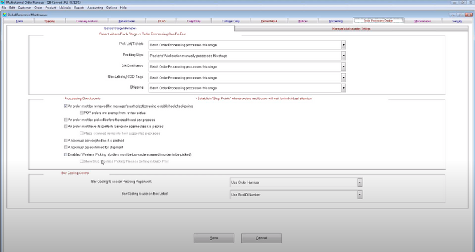Enable contents bar-code scanned as packed checkbox
Screen dimensions: 475x252
click(x=65, y=126)
